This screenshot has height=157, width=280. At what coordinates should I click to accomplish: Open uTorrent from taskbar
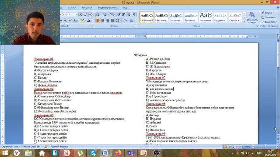pyautogui.click(x=80, y=153)
